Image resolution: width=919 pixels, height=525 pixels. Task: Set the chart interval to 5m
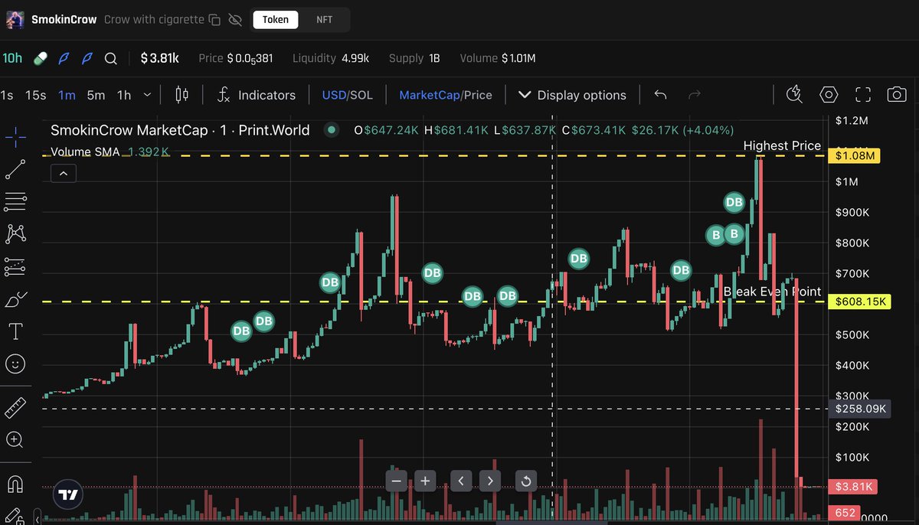tap(96, 95)
